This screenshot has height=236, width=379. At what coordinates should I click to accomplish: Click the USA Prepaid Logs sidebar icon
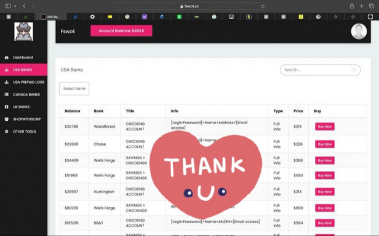click(7, 82)
